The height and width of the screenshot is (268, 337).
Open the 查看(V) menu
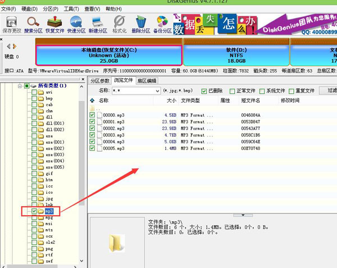tap(92, 9)
